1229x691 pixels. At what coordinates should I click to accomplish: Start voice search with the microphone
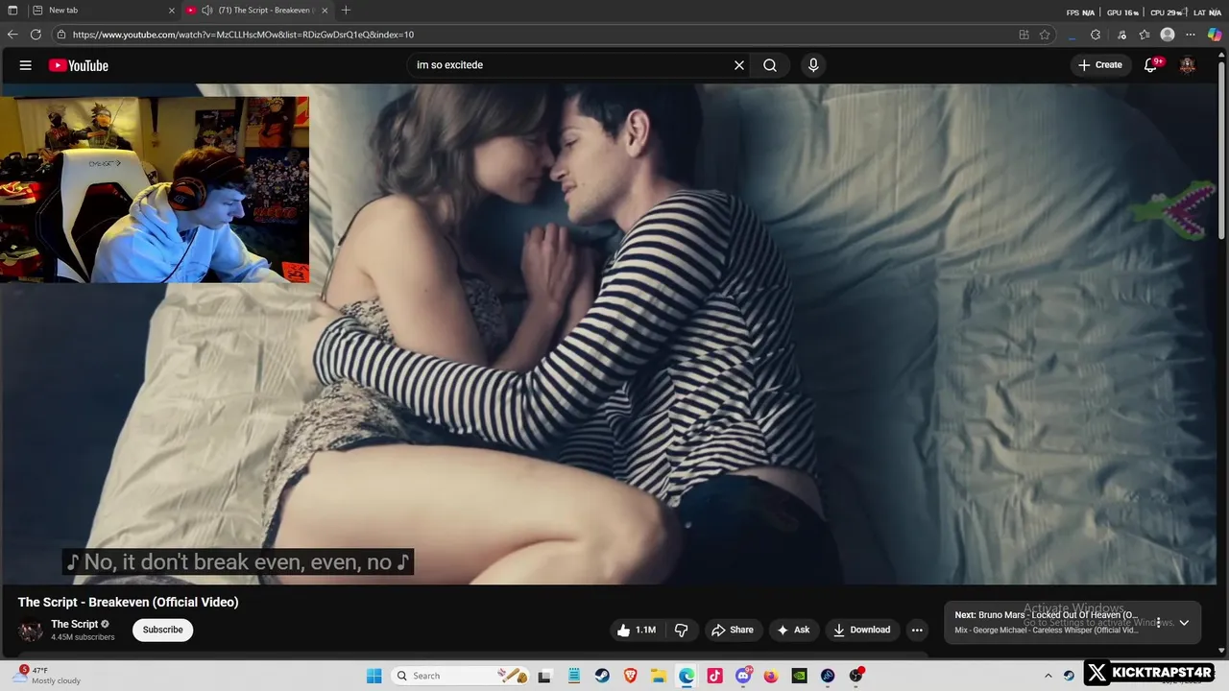[813, 65]
